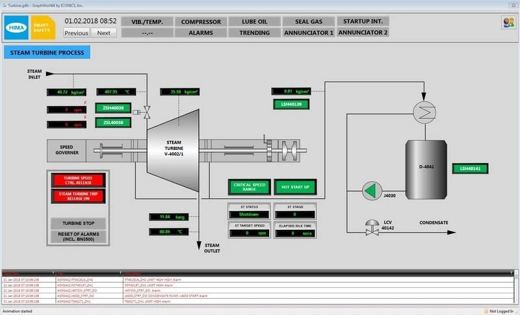Open the VIB./TEMP. page
Viewport: 520px width, 315px height.
(x=148, y=22)
